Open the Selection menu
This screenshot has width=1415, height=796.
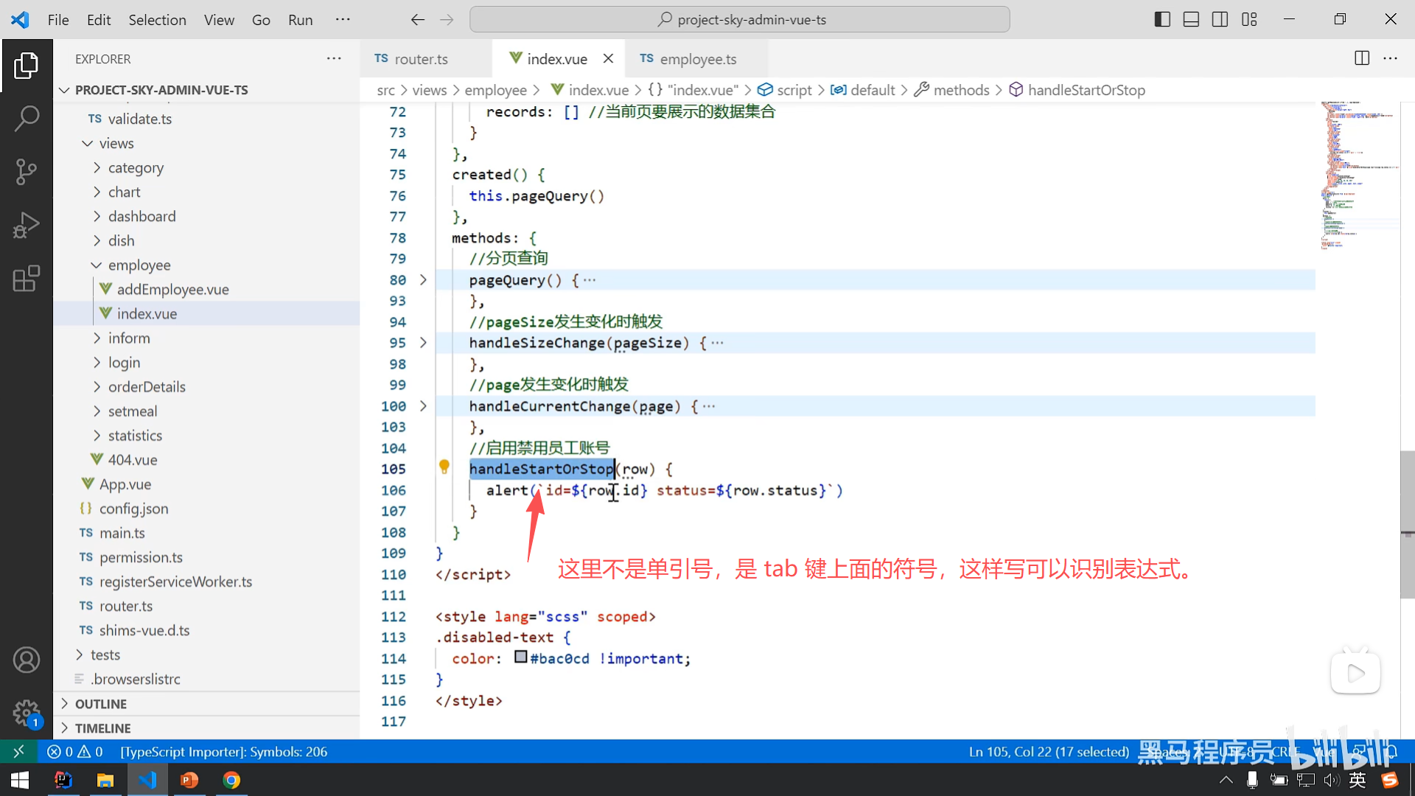[x=157, y=20]
